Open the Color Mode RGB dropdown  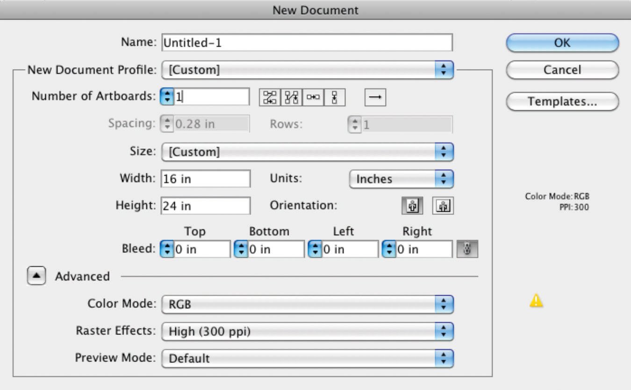[x=307, y=305]
